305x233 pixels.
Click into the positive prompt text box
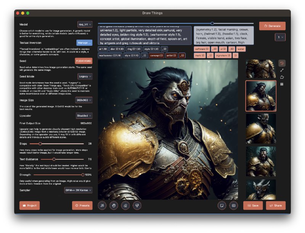click(144, 35)
